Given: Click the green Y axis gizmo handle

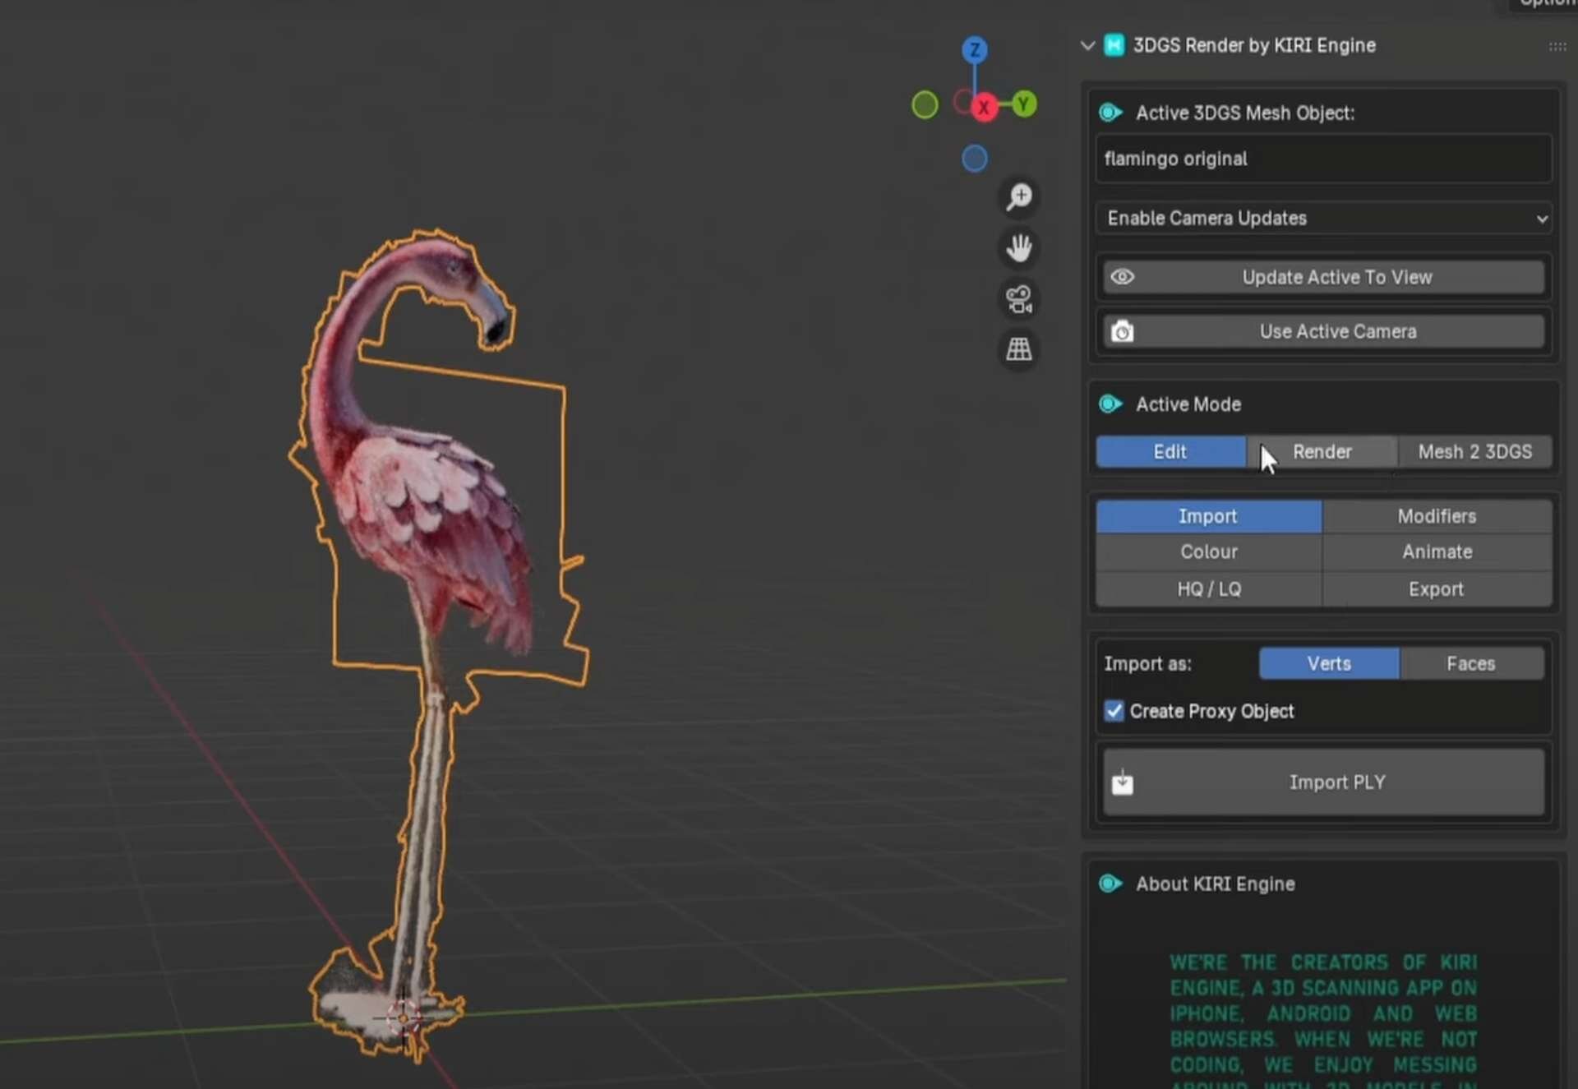Looking at the screenshot, I should [x=1023, y=104].
